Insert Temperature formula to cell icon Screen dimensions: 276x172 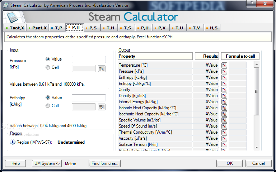224,65
